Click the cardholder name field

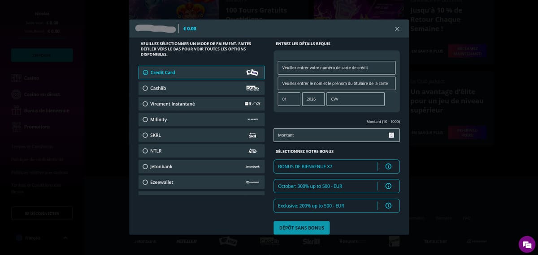point(337,83)
